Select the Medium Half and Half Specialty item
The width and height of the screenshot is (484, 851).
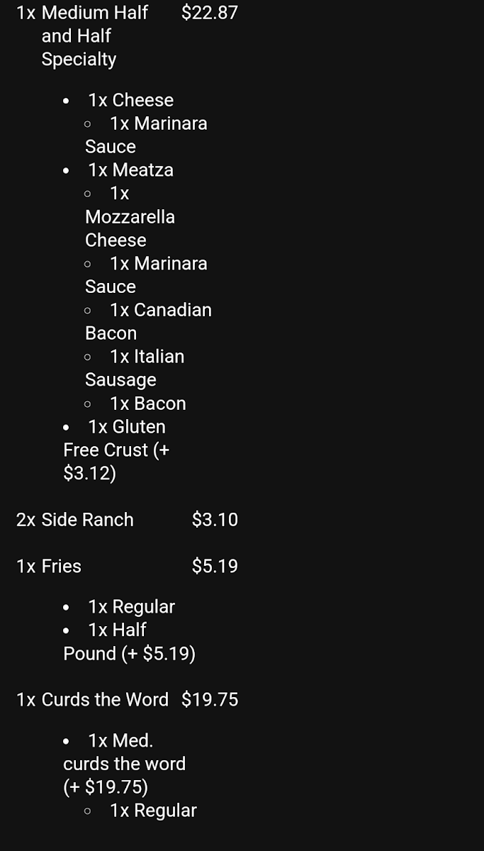(x=82, y=35)
